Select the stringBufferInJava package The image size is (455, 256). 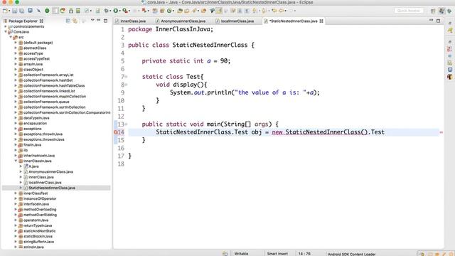(x=38, y=242)
